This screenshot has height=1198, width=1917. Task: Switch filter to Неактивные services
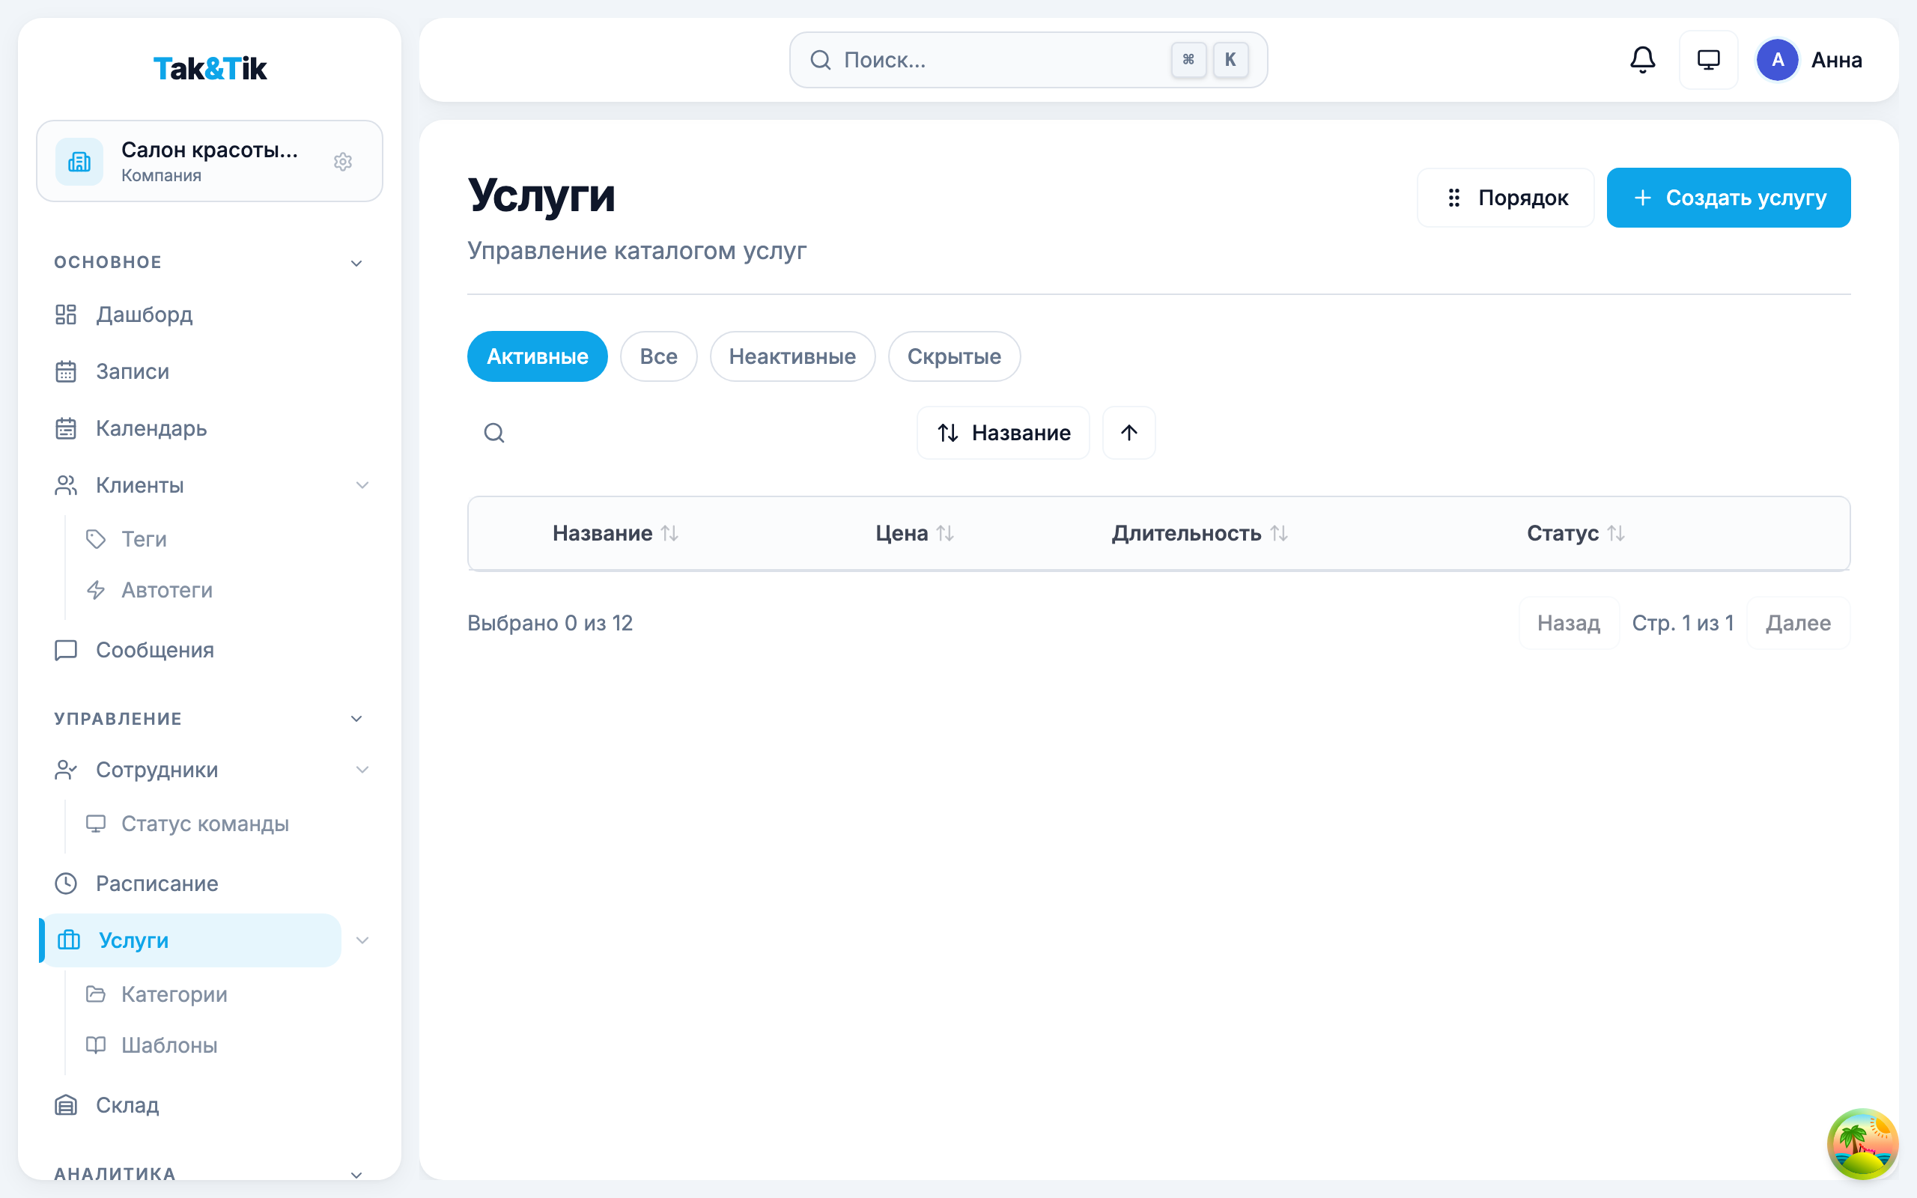[x=792, y=356]
